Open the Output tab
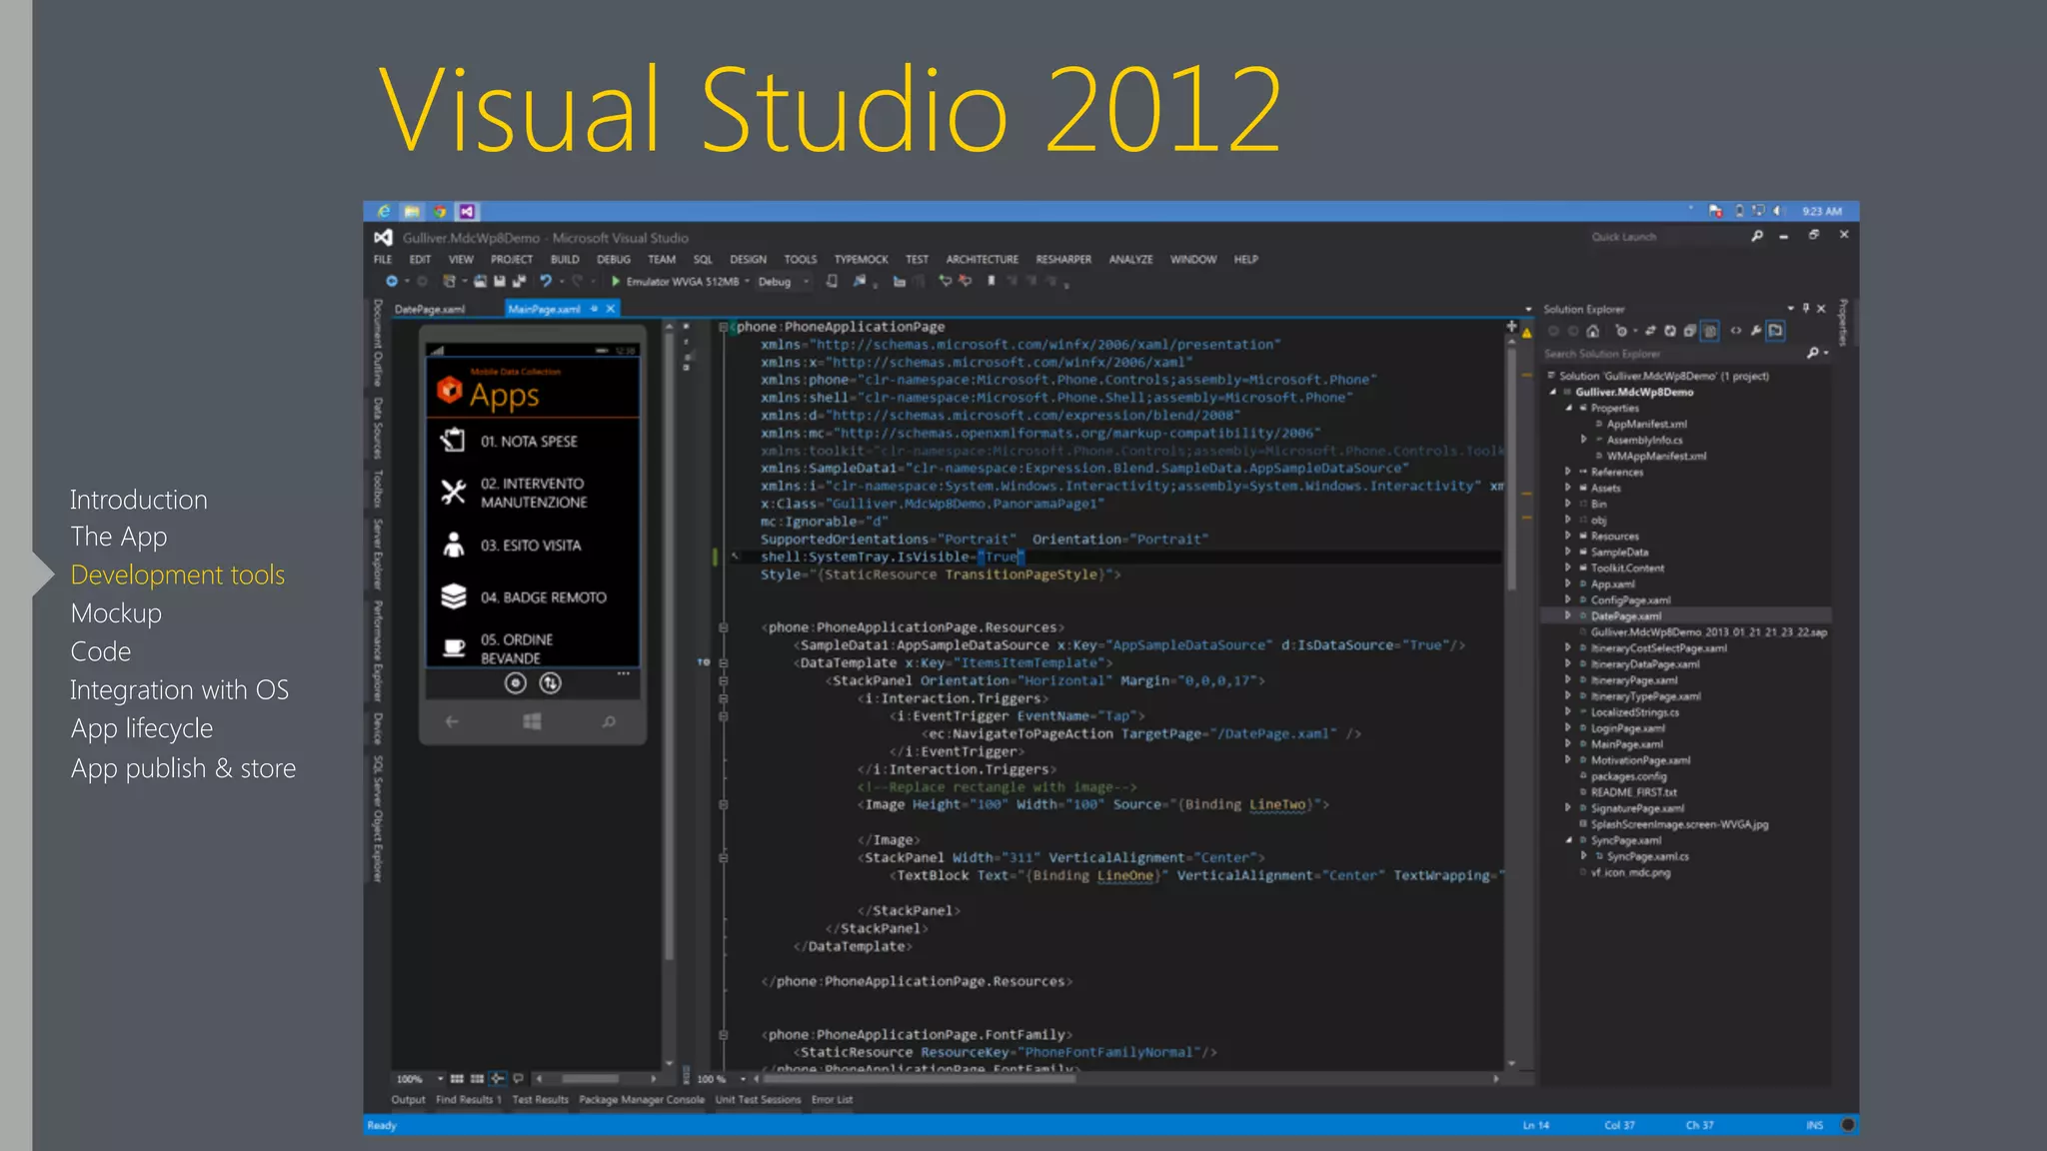The height and width of the screenshot is (1151, 2047). pos(408,1100)
